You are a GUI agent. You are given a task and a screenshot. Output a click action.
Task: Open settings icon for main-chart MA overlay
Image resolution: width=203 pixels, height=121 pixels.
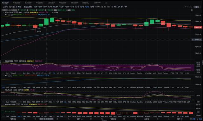tap(10, 15)
